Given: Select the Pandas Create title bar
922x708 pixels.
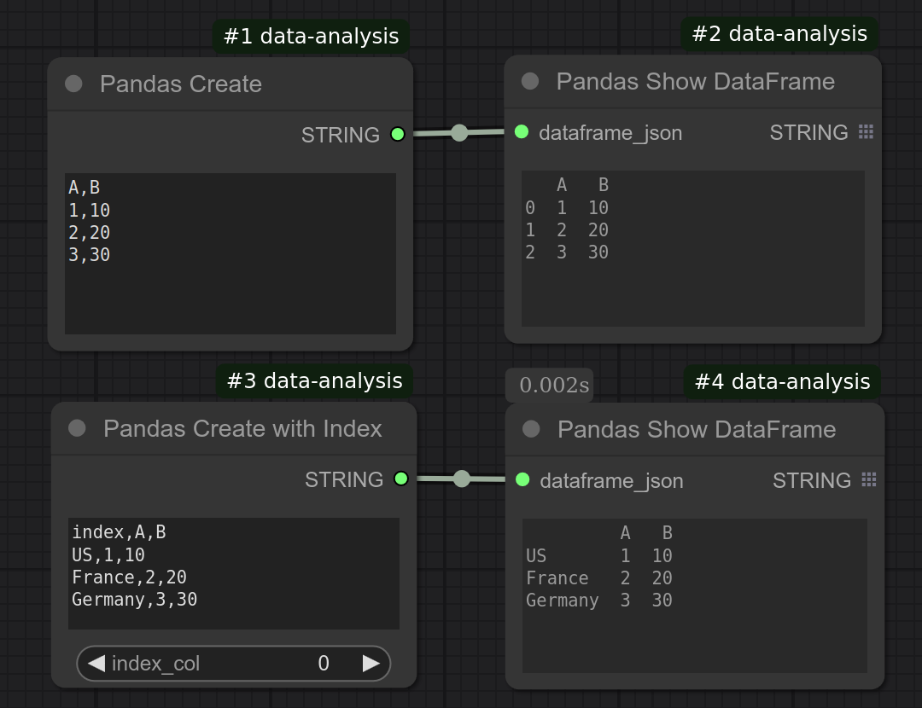Looking at the screenshot, I should click(x=230, y=84).
